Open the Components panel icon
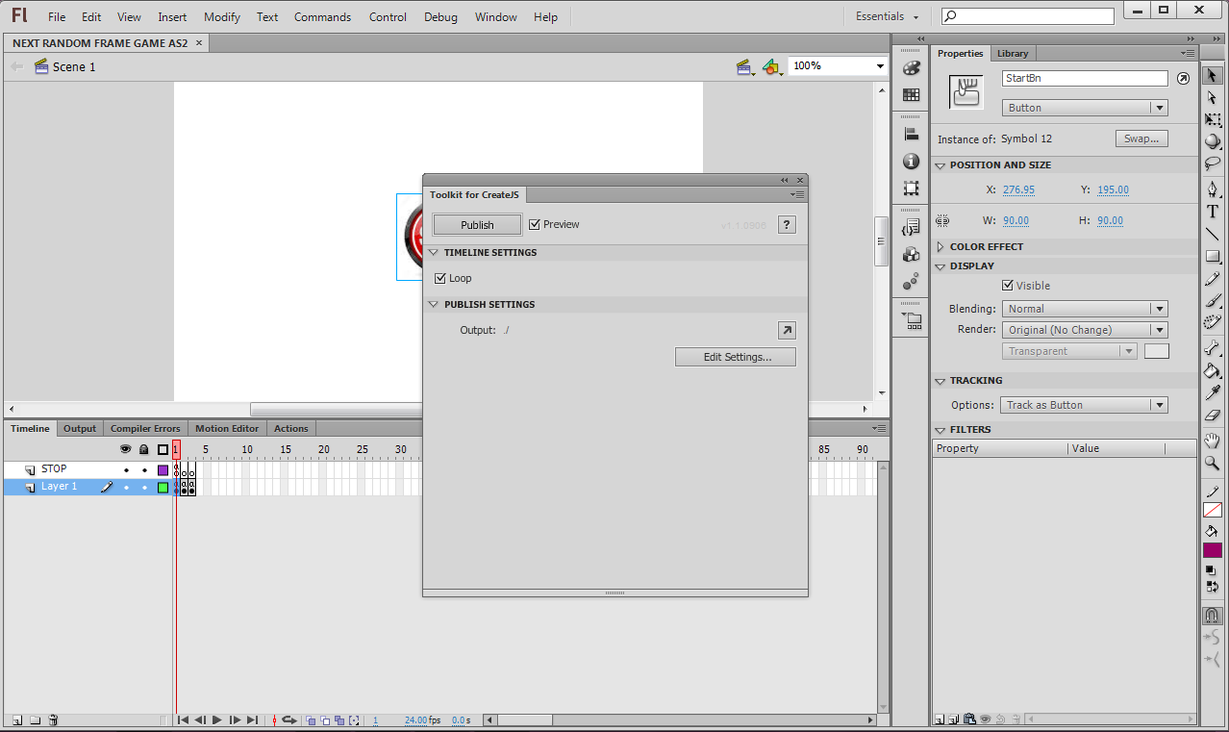 coord(910,254)
